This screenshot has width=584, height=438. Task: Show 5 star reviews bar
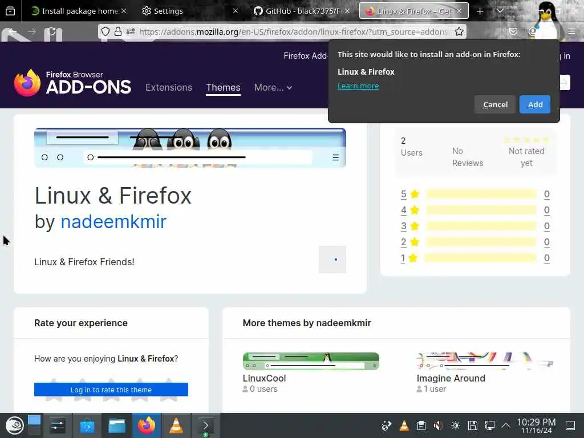(x=481, y=194)
